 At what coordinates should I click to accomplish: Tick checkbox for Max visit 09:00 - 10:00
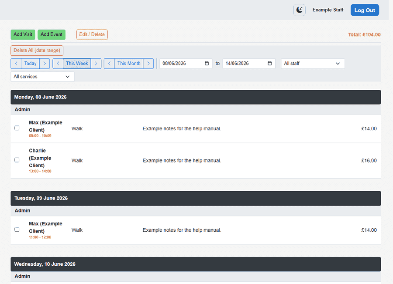[x=17, y=128]
